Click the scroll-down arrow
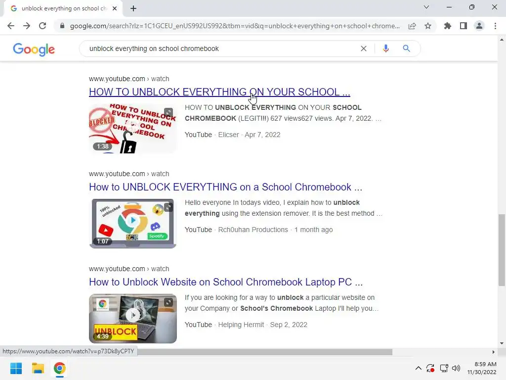The width and height of the screenshot is (506, 380). click(502, 343)
